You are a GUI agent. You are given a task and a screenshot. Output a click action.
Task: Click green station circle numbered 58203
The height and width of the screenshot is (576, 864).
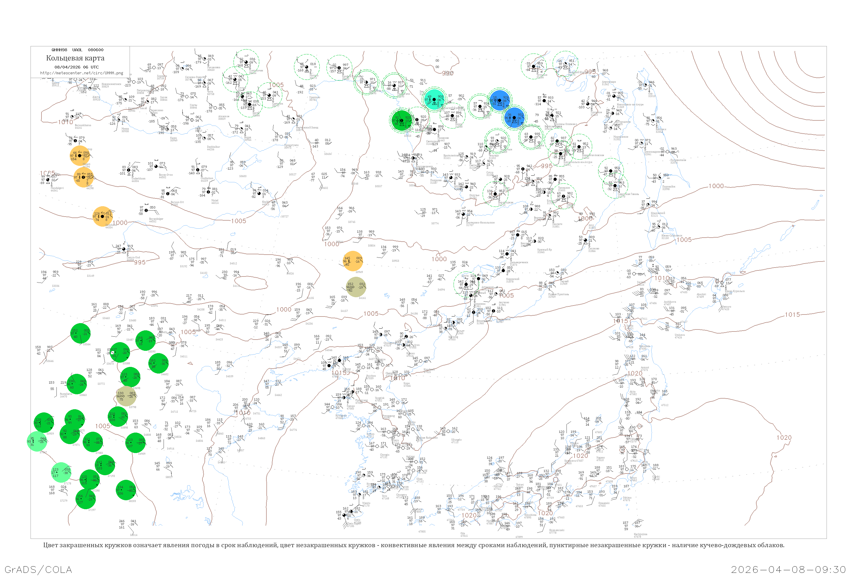(x=126, y=490)
